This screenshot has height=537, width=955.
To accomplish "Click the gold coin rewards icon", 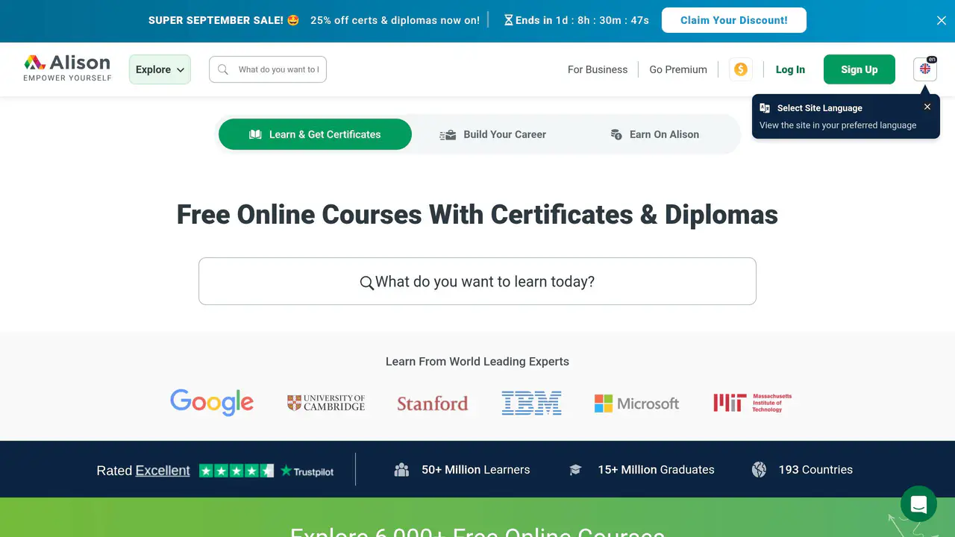I will [741, 69].
